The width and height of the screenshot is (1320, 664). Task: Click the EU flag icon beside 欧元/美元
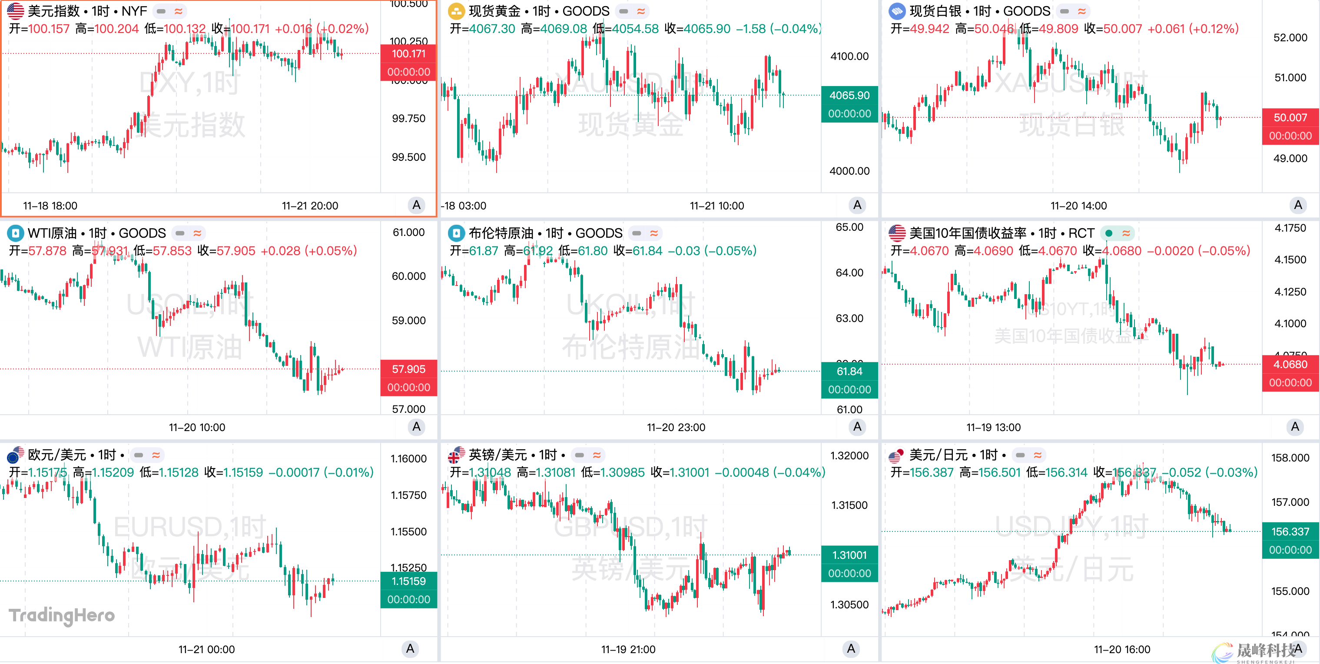tap(15, 455)
